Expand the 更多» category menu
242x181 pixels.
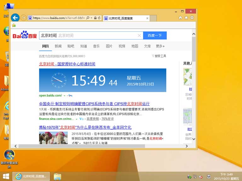[x=160, y=46]
